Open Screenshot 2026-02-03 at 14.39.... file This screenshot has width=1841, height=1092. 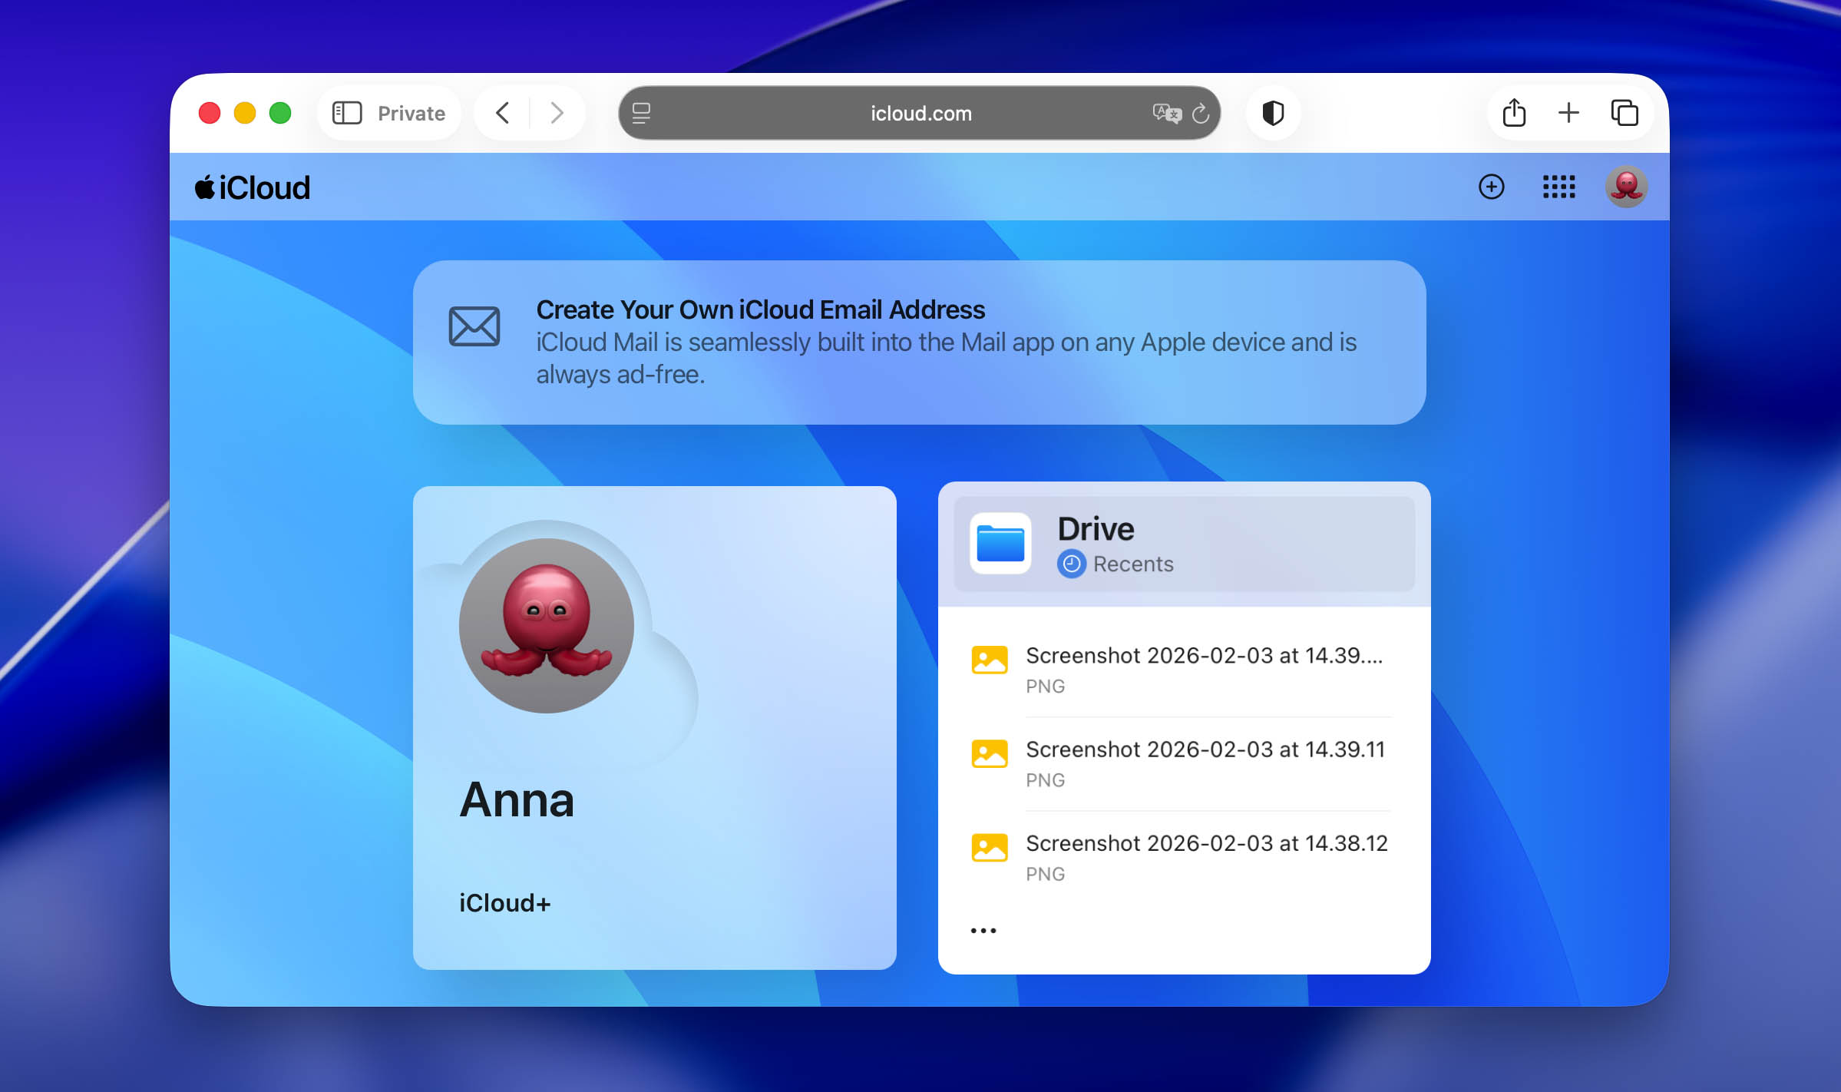tap(1182, 670)
